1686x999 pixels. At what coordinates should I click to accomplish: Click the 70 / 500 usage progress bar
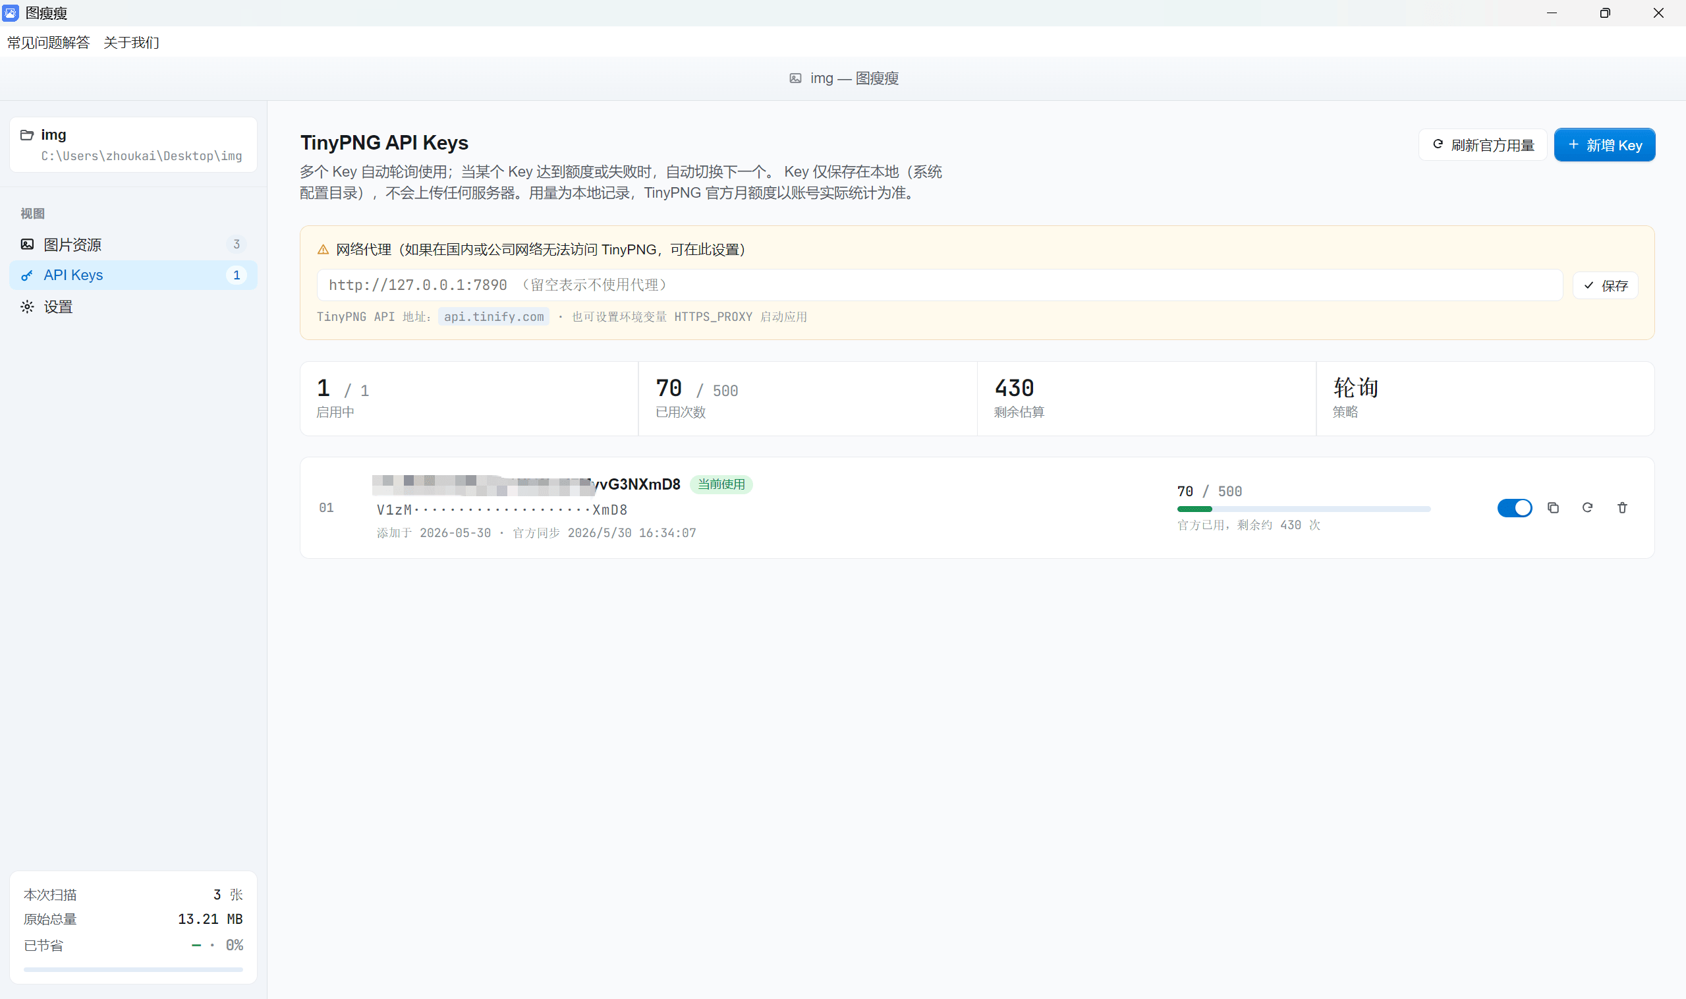tap(1304, 509)
